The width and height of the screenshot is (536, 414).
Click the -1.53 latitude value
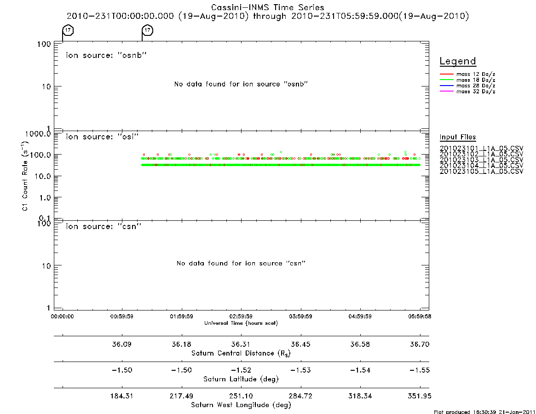point(300,370)
